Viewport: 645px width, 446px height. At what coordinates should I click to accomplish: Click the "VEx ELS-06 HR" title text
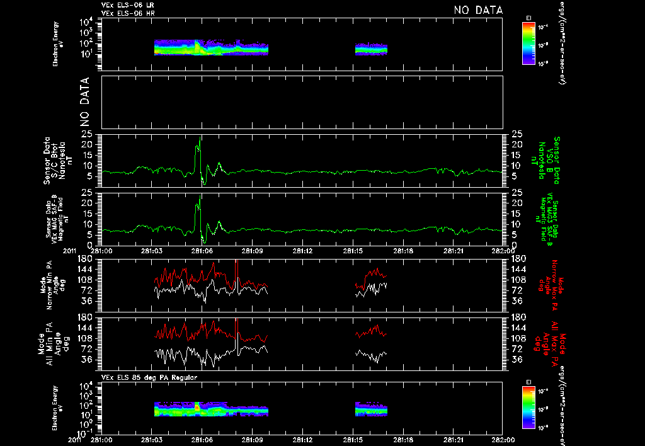[x=128, y=14]
